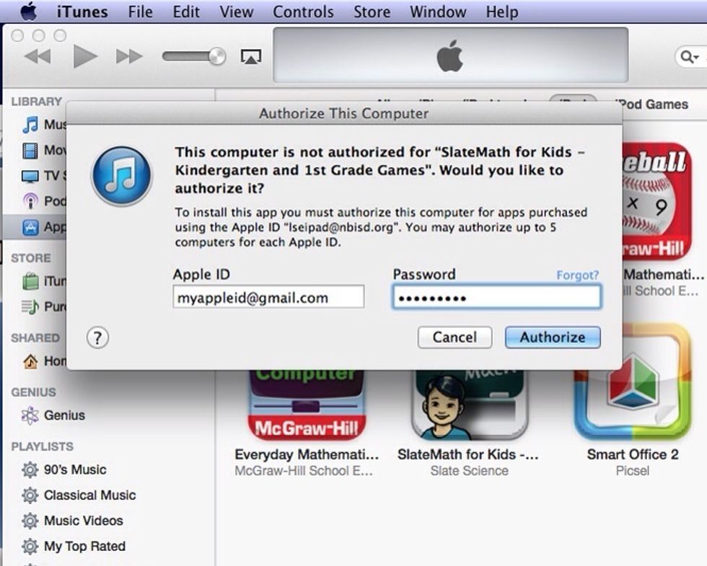707x566 pixels.
Task: Cancel the authorization dialog
Action: 454,337
